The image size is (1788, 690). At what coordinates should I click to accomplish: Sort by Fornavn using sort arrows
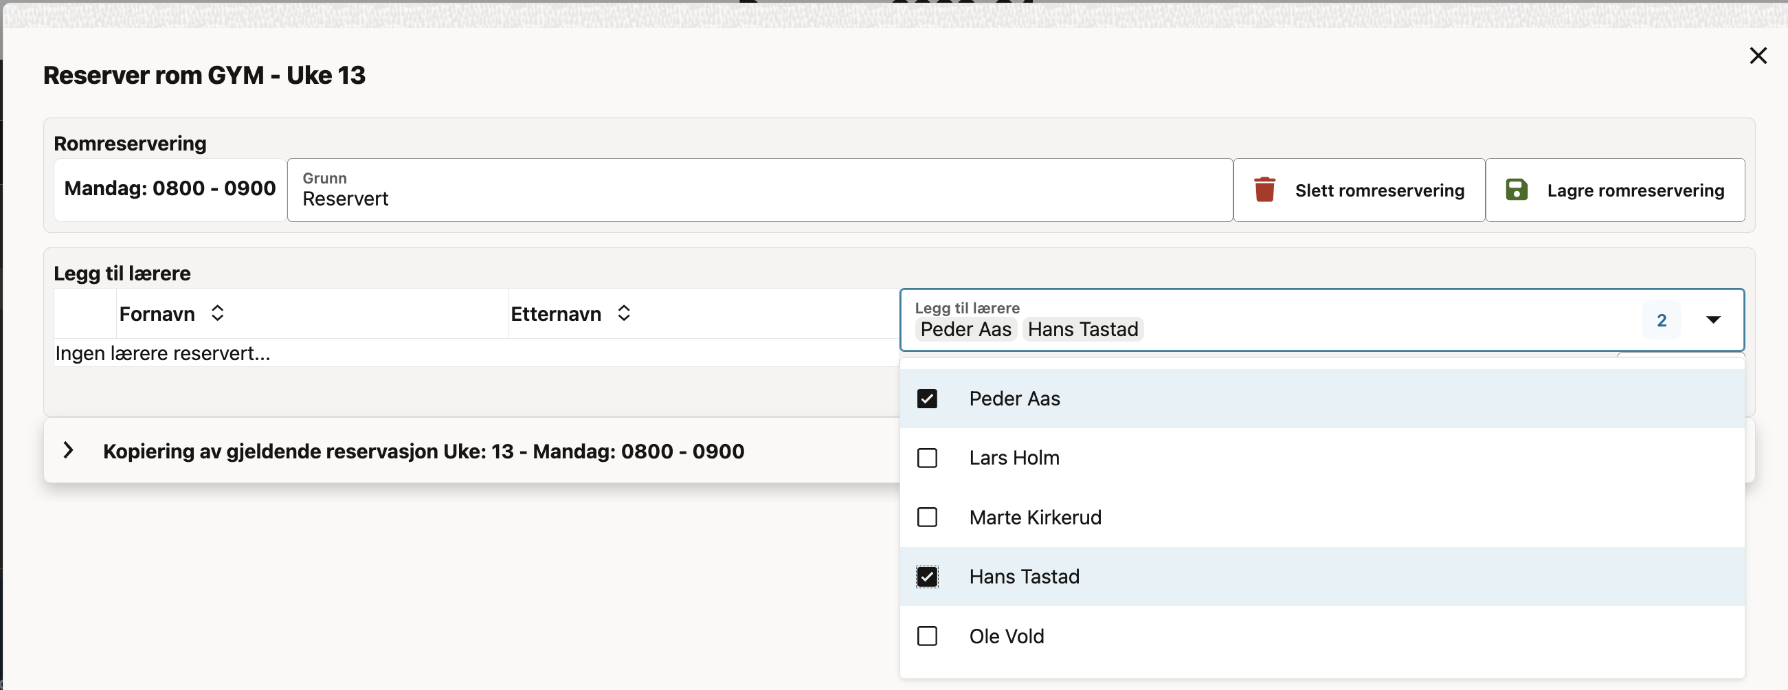[217, 313]
